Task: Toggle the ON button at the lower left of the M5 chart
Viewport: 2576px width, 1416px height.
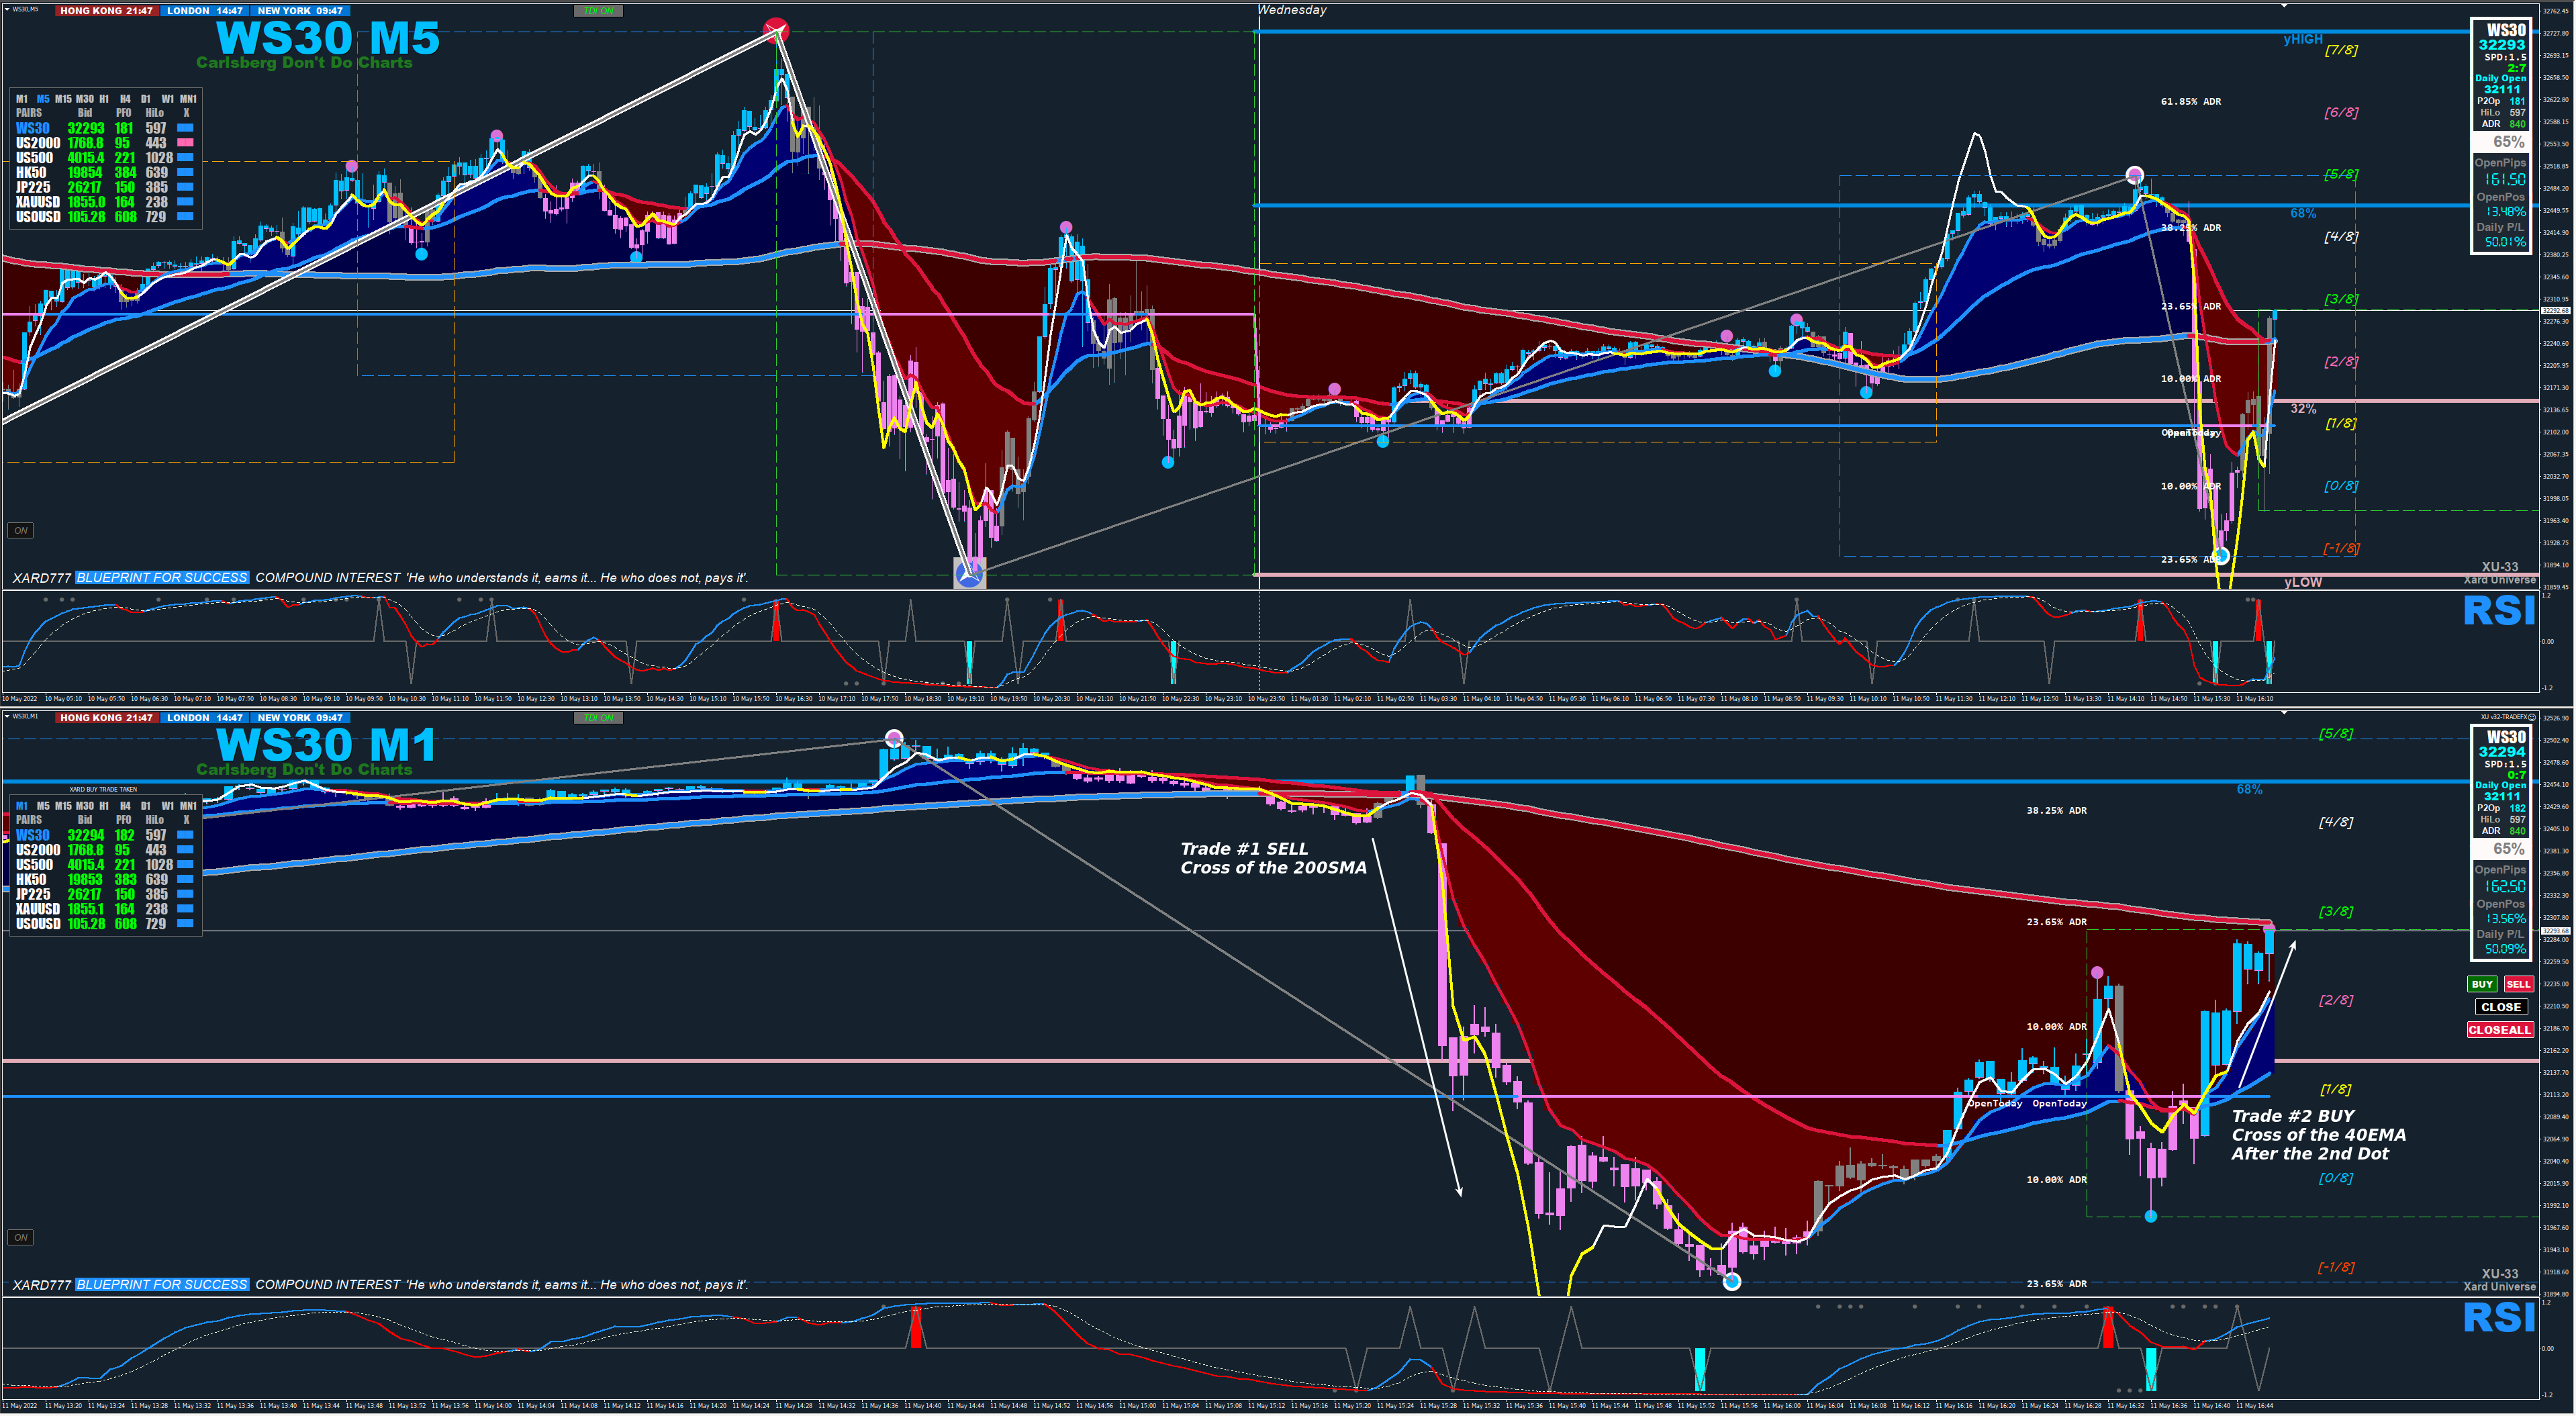Action: [20, 531]
